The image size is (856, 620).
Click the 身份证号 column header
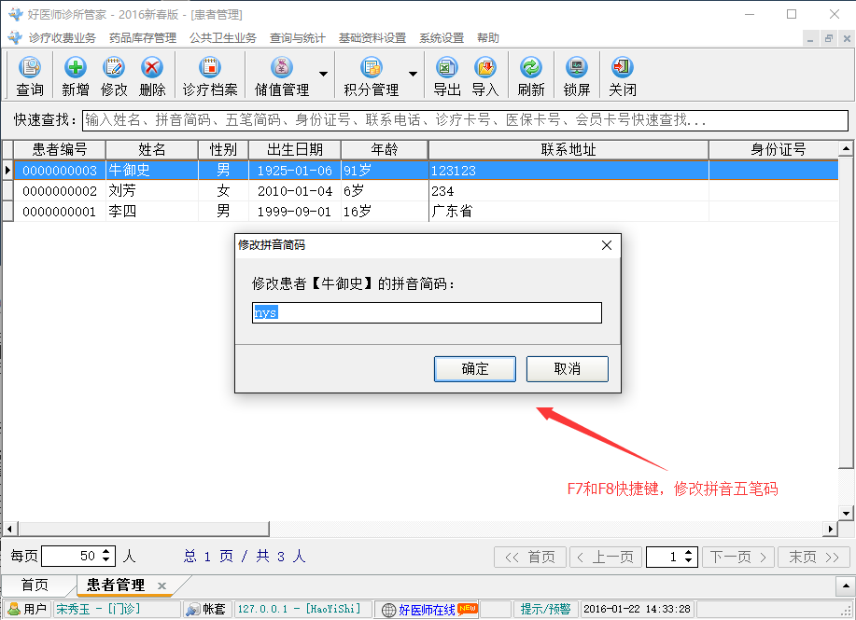pyautogui.click(x=773, y=149)
